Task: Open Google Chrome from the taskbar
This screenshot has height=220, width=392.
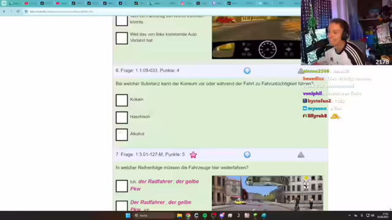Action: tap(188, 216)
